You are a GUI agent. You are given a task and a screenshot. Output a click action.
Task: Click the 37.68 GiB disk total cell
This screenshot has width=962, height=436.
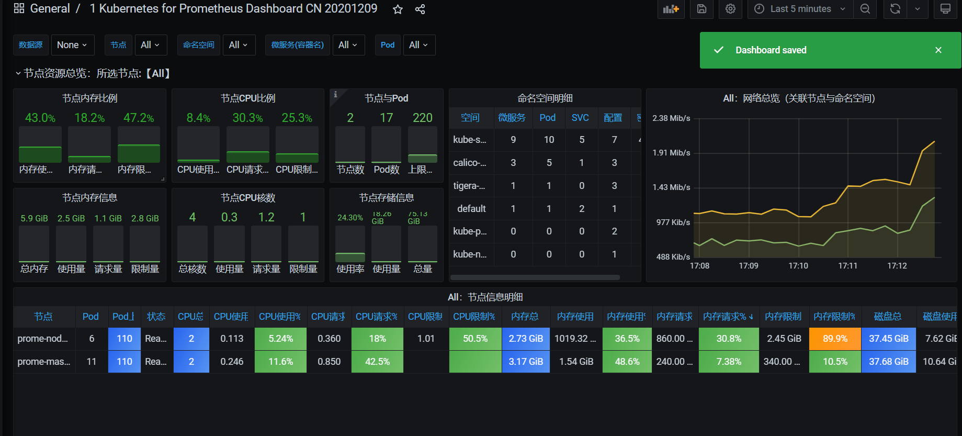point(888,362)
